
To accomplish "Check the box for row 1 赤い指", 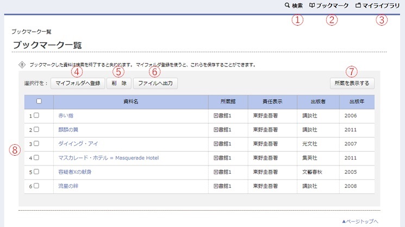I will [x=36, y=116].
